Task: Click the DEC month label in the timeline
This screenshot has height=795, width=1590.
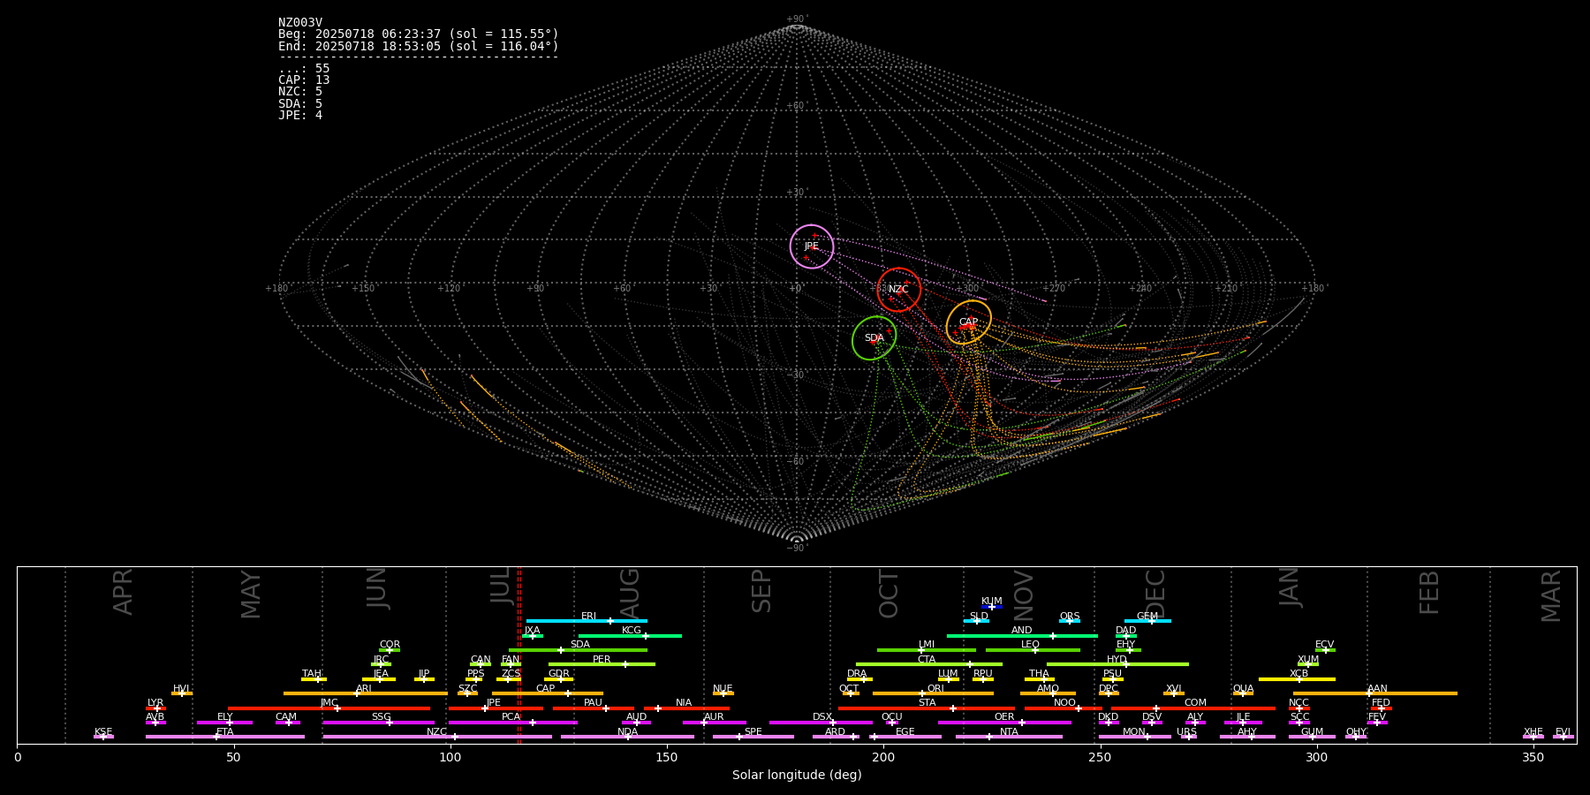Action: (x=1155, y=594)
